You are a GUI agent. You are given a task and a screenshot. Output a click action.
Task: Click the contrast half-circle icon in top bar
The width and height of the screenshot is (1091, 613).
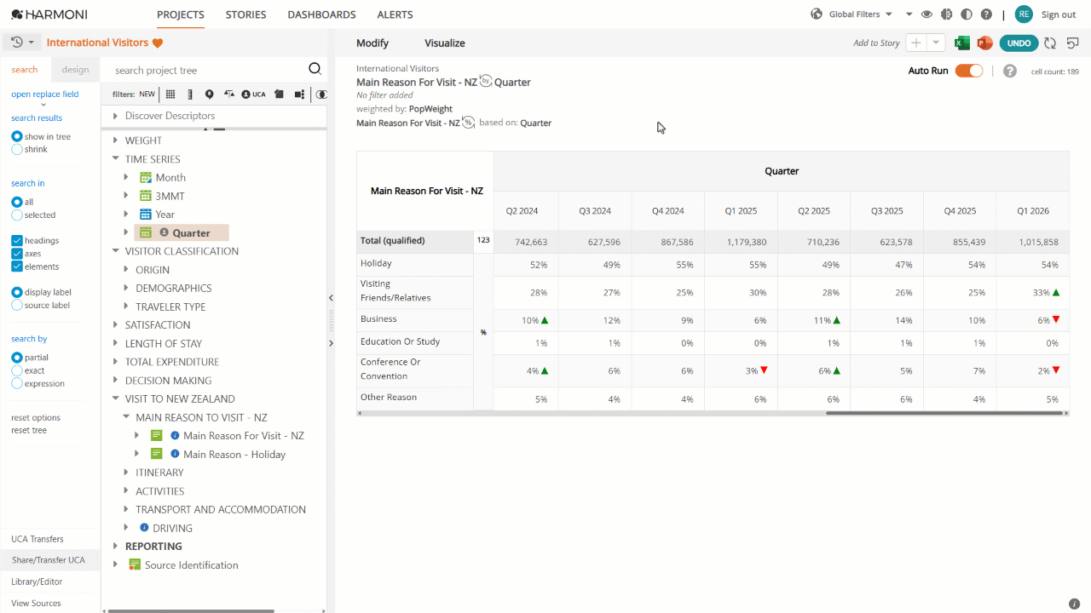coord(967,14)
